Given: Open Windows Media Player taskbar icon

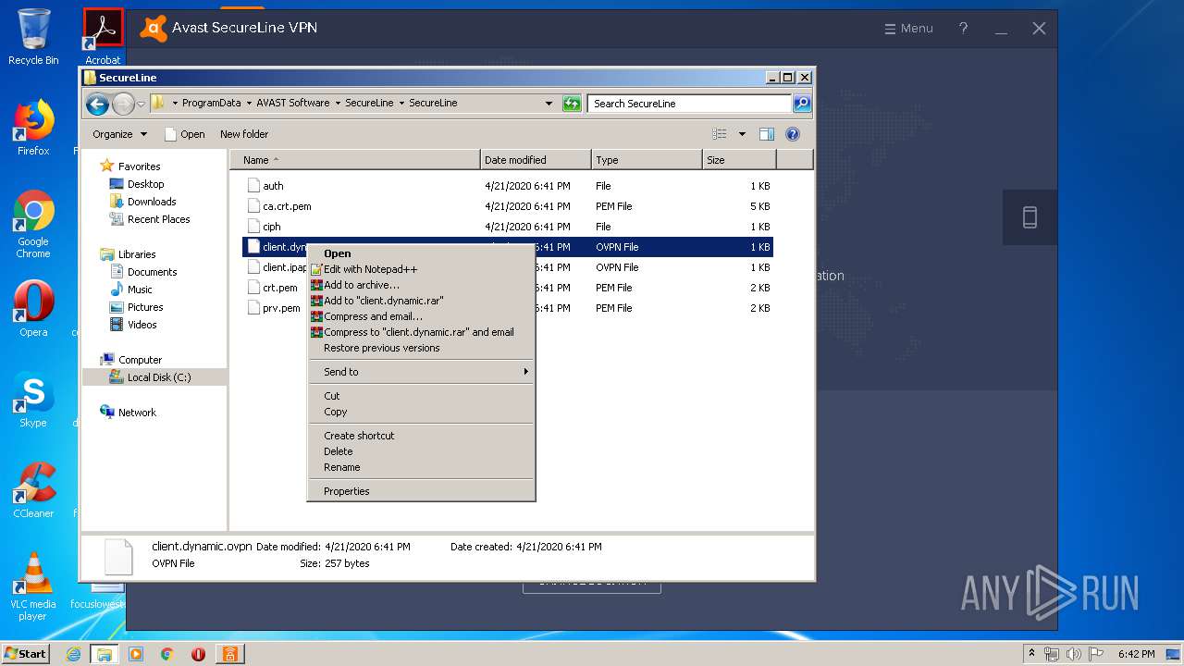Looking at the screenshot, I should pos(136,654).
